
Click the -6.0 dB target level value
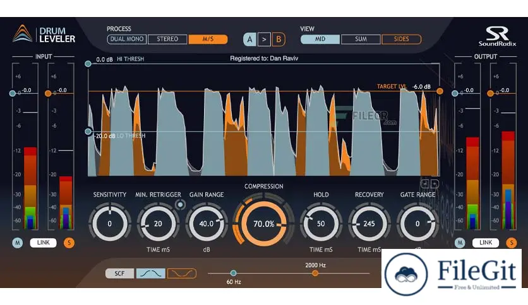tap(422, 86)
